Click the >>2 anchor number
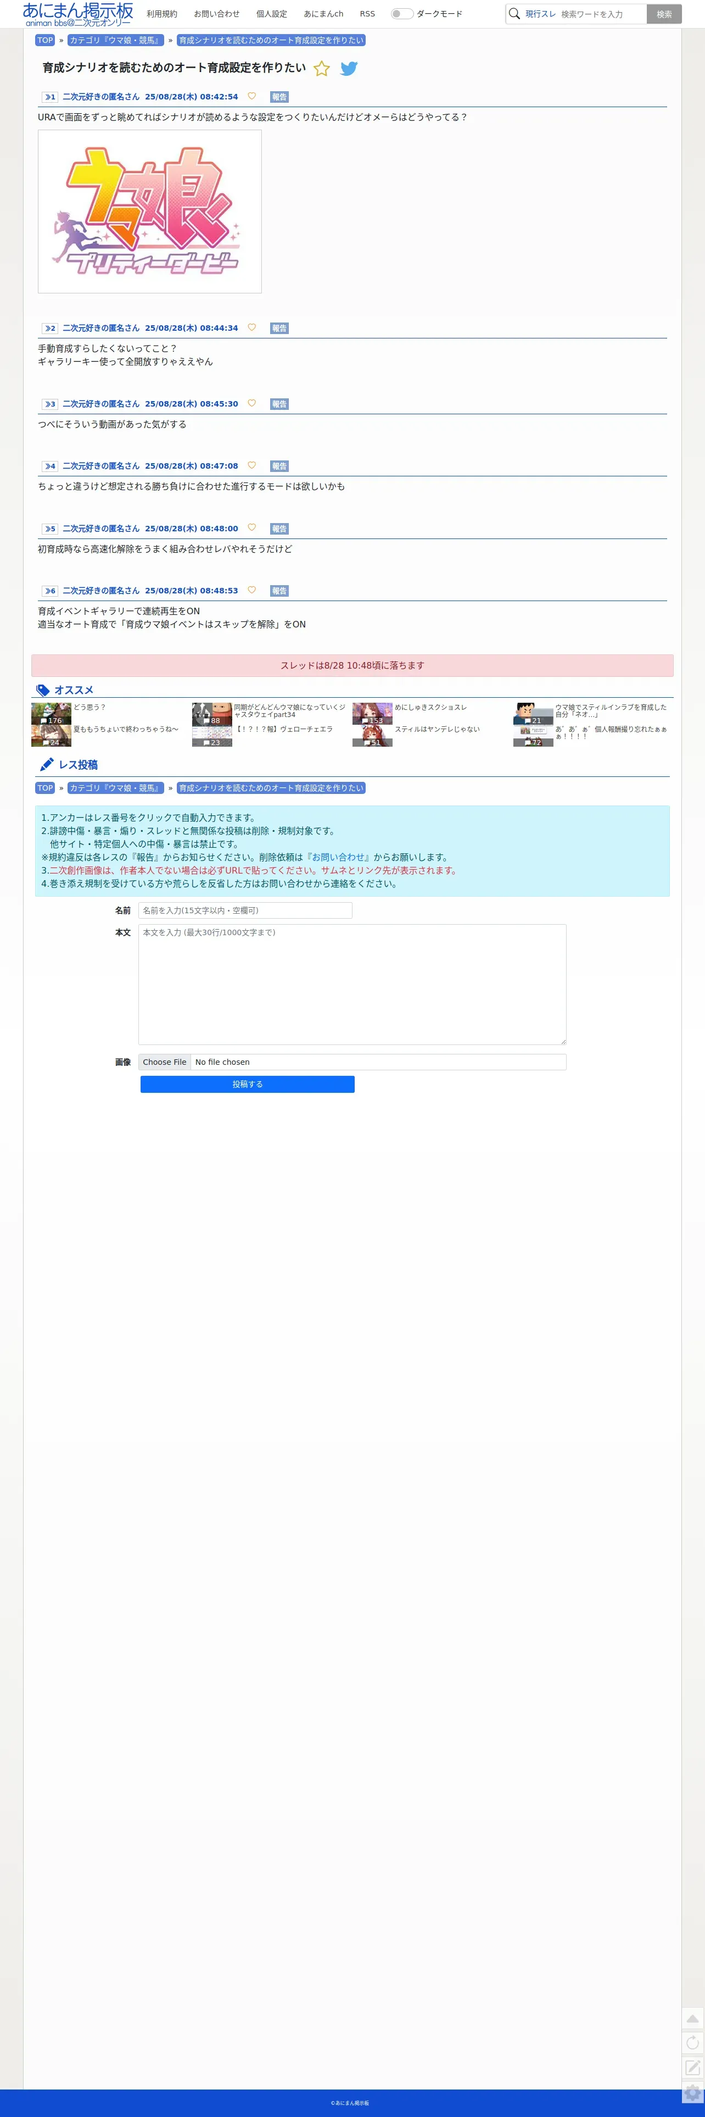 (50, 328)
